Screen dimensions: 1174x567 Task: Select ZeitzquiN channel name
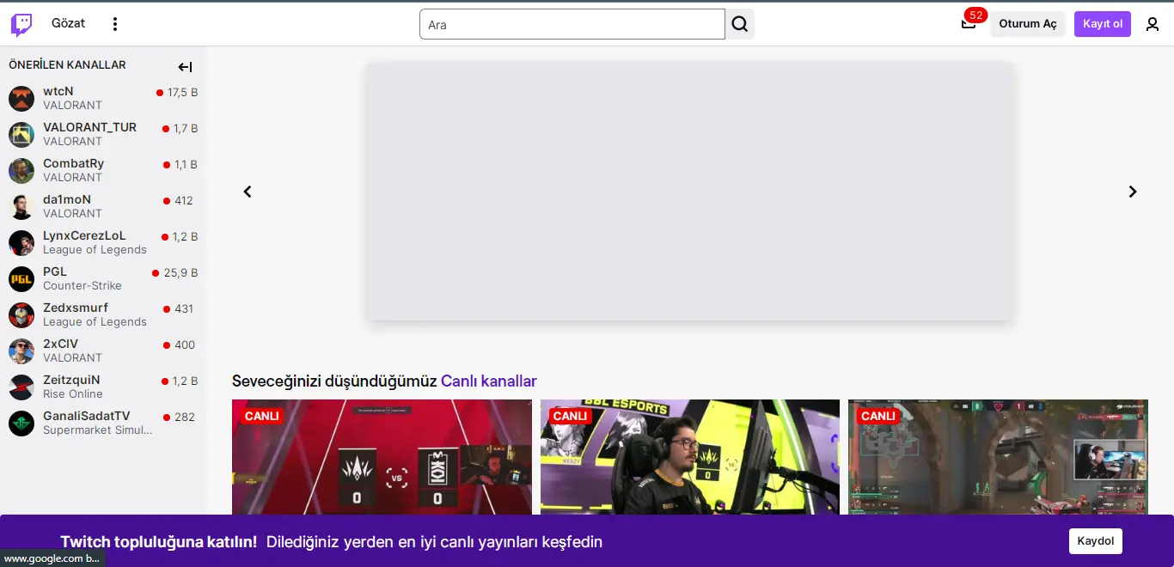tap(72, 380)
